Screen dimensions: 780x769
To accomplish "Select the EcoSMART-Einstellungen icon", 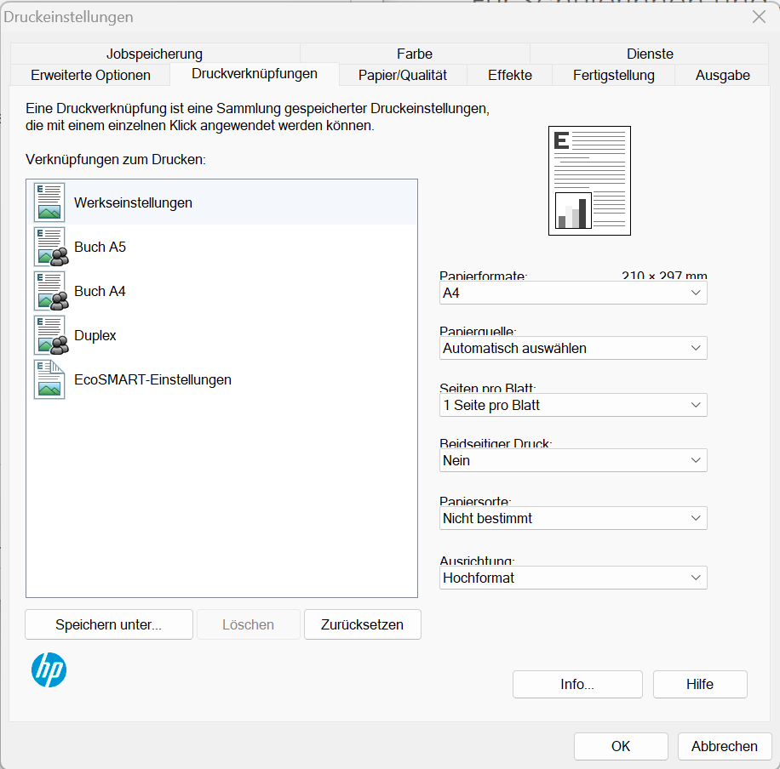I will coord(49,379).
